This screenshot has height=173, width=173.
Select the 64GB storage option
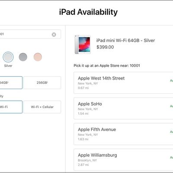coord(11,83)
